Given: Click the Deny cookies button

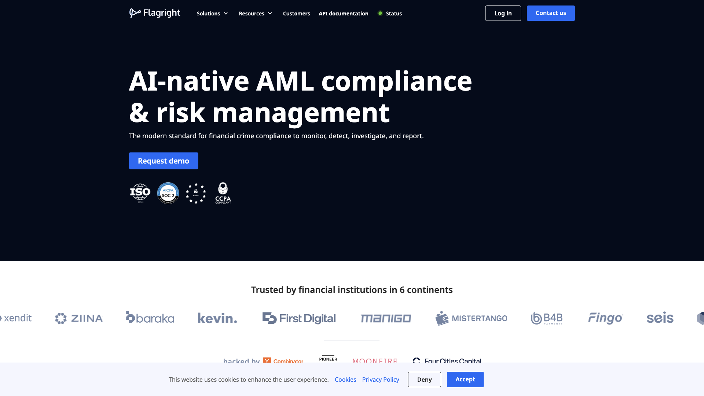Looking at the screenshot, I should coord(424,379).
